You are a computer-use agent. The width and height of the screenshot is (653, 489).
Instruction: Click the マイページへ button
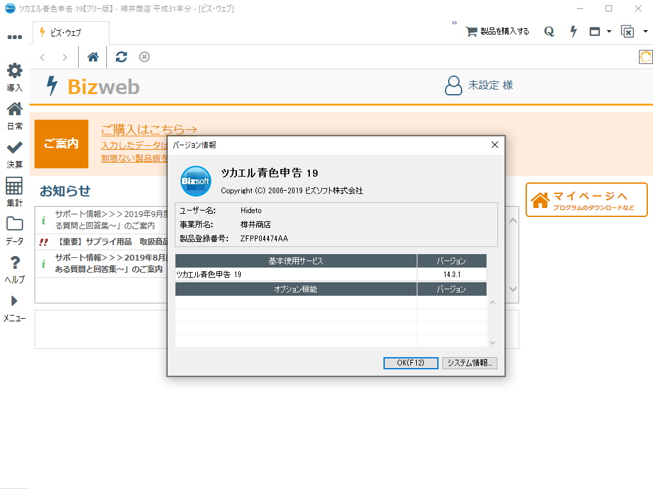coord(586,200)
